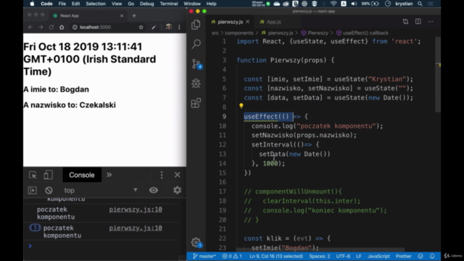Open Spotlight search magnifier
464x261 pixels.
pos(420,4)
